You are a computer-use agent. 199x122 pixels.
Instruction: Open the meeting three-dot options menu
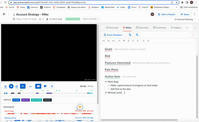pyautogui.click(x=195, y=14)
